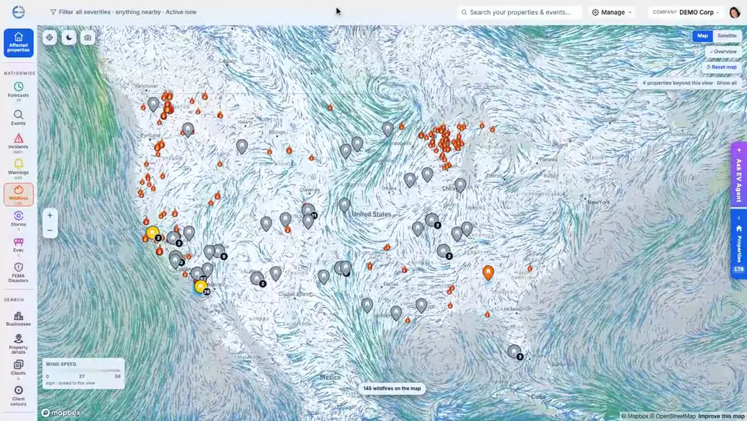The height and width of the screenshot is (421, 747).
Task: Click the Wind Speed scale bar
Action: (x=83, y=371)
